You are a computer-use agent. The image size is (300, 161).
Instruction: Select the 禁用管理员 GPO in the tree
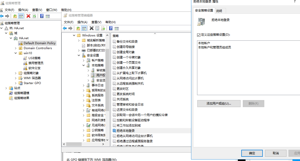36,63
